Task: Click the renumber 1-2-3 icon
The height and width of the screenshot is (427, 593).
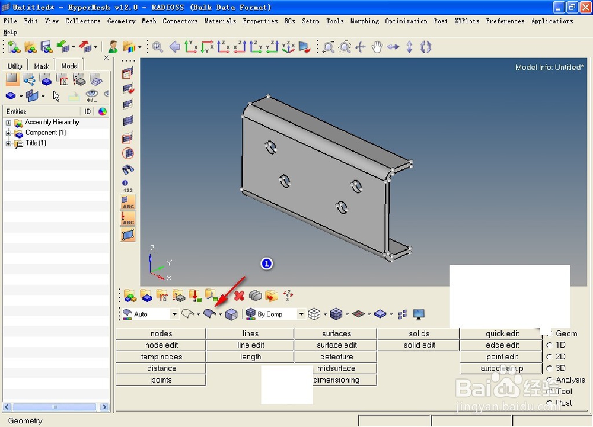Action: pyautogui.click(x=288, y=296)
